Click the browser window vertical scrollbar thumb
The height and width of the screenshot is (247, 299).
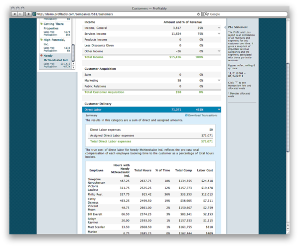tap(288, 108)
